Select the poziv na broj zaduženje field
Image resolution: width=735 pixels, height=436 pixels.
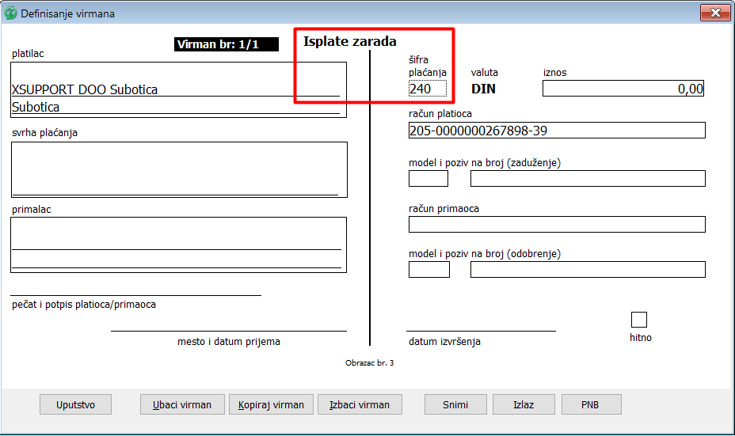click(x=587, y=178)
